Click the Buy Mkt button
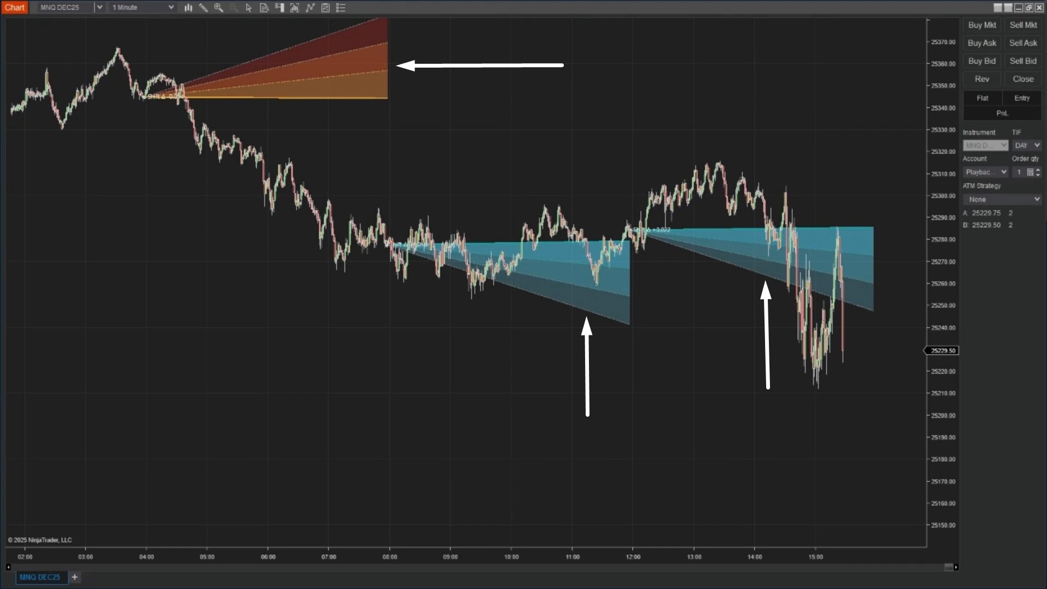 coord(981,25)
